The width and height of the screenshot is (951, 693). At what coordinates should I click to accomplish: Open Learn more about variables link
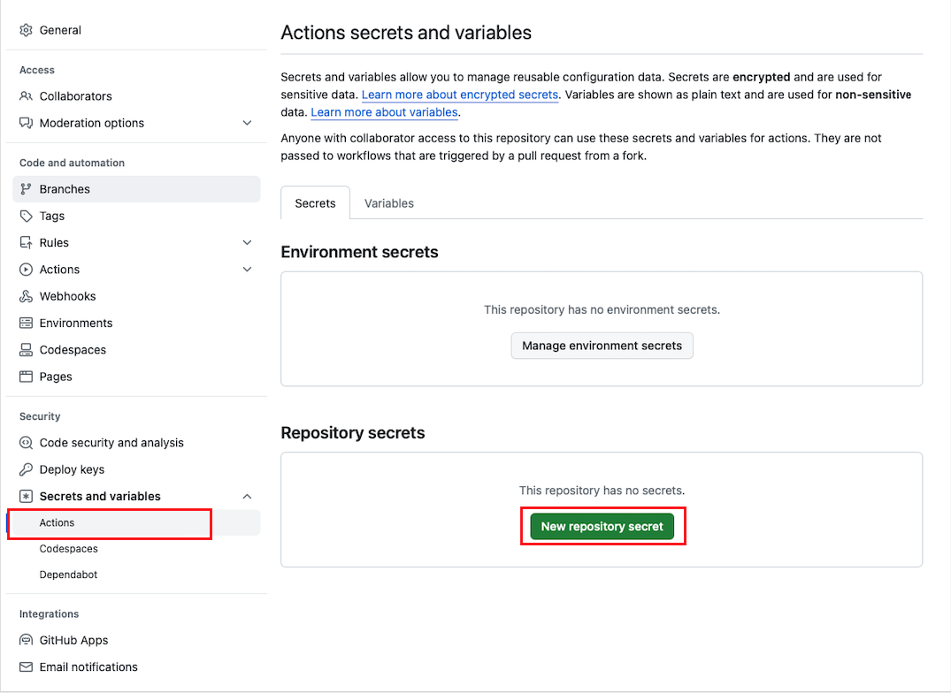[384, 112]
